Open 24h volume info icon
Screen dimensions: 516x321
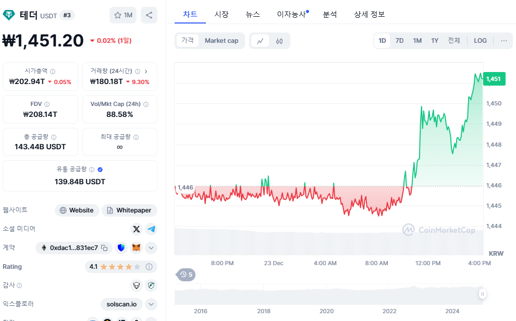[x=138, y=71]
